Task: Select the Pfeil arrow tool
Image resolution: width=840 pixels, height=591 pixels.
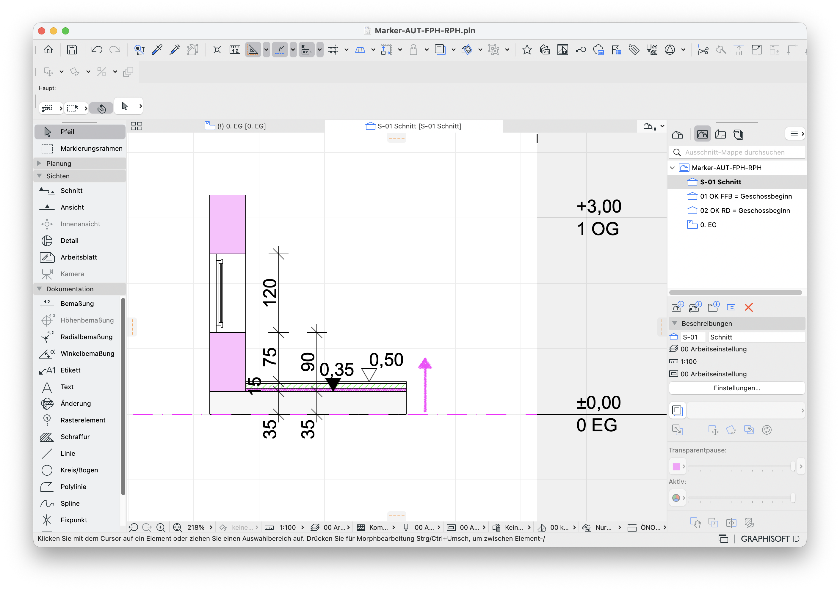Action: click(x=80, y=132)
